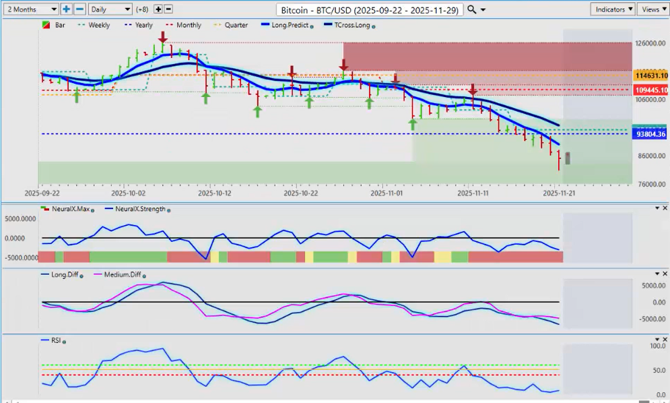Toggle the Monthly legend item

tap(186, 26)
